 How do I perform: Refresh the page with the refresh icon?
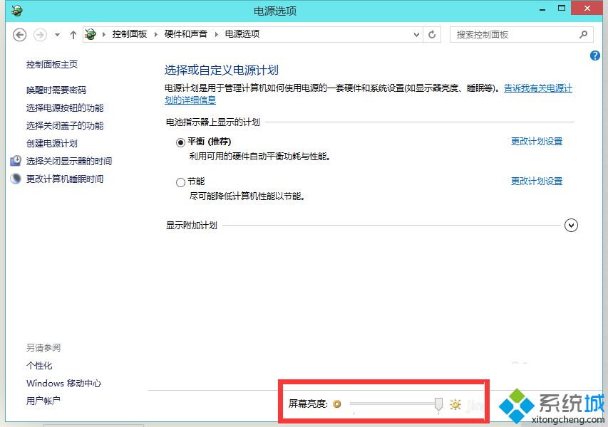pyautogui.click(x=432, y=34)
